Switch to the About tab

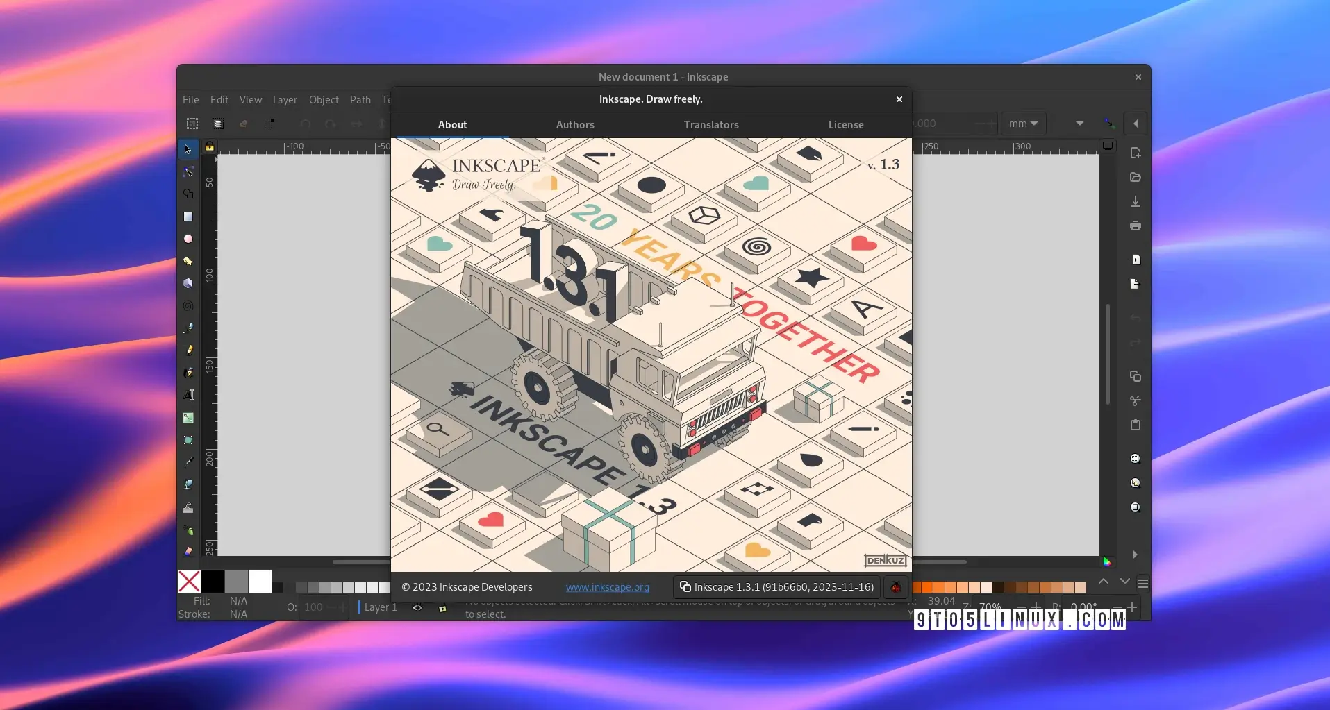click(452, 125)
